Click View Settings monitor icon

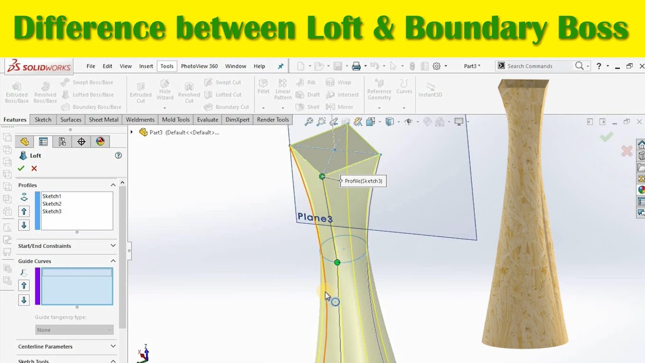[459, 122]
